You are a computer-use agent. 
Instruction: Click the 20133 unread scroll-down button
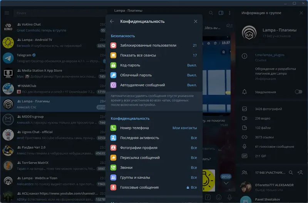tap(226, 180)
